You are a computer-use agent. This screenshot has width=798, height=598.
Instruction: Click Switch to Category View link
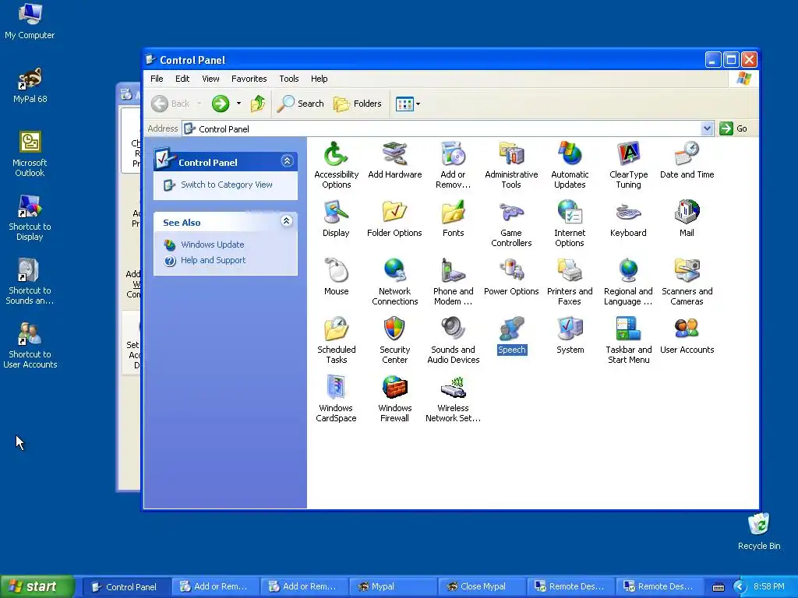tap(227, 185)
